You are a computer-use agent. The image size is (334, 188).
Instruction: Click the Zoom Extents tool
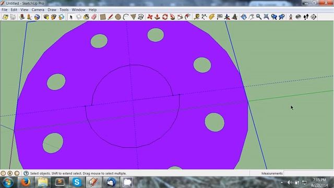[267, 17]
